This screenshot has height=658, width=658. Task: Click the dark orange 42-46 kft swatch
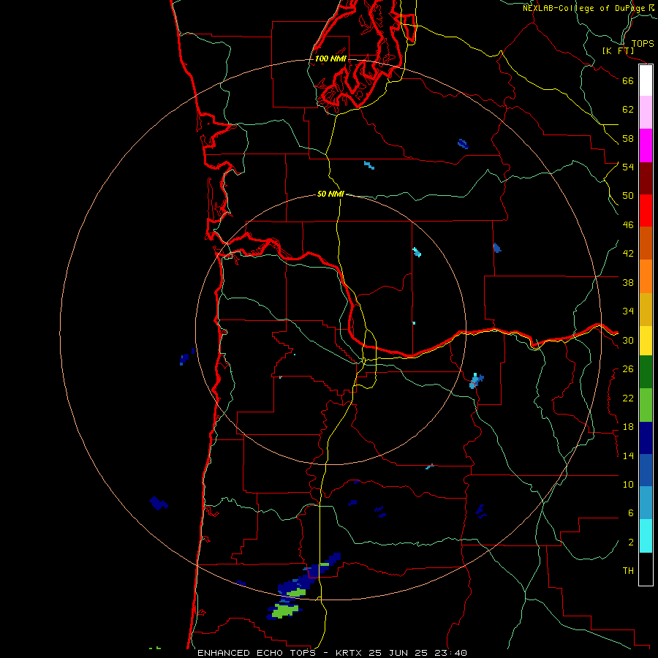(646, 243)
